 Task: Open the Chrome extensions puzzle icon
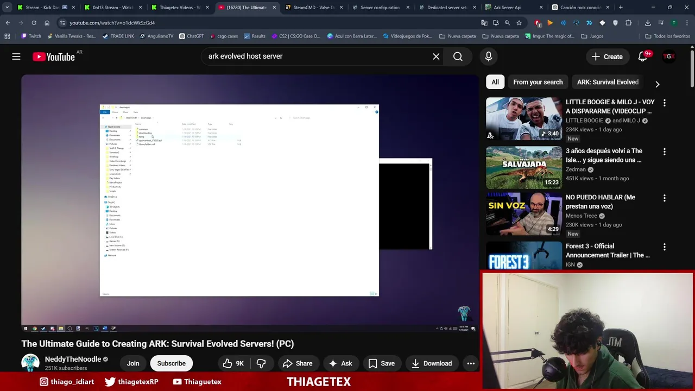coord(629,23)
